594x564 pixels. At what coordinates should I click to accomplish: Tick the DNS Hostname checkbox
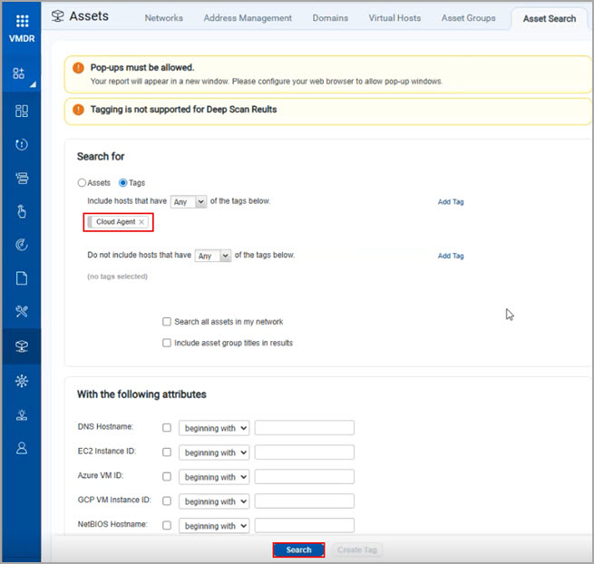[166, 428]
